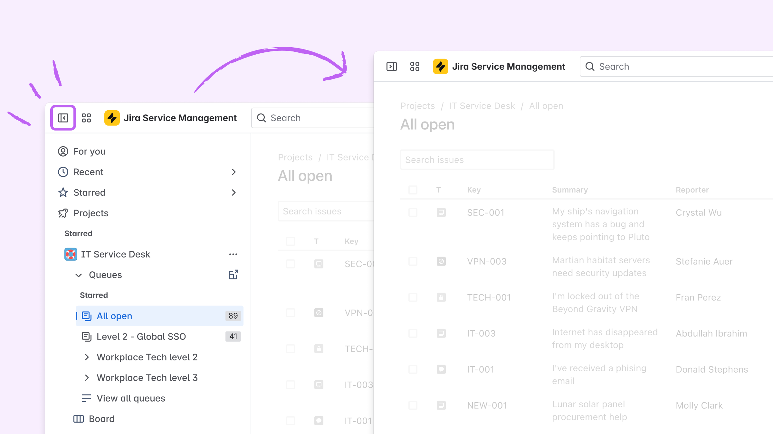The height and width of the screenshot is (434, 773).
Task: Sort by Reporter column header
Action: coord(692,190)
